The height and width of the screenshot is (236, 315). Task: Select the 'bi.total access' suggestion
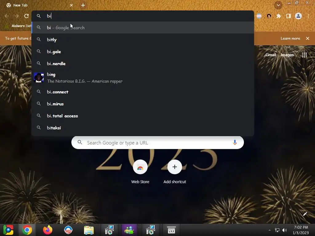click(143, 116)
